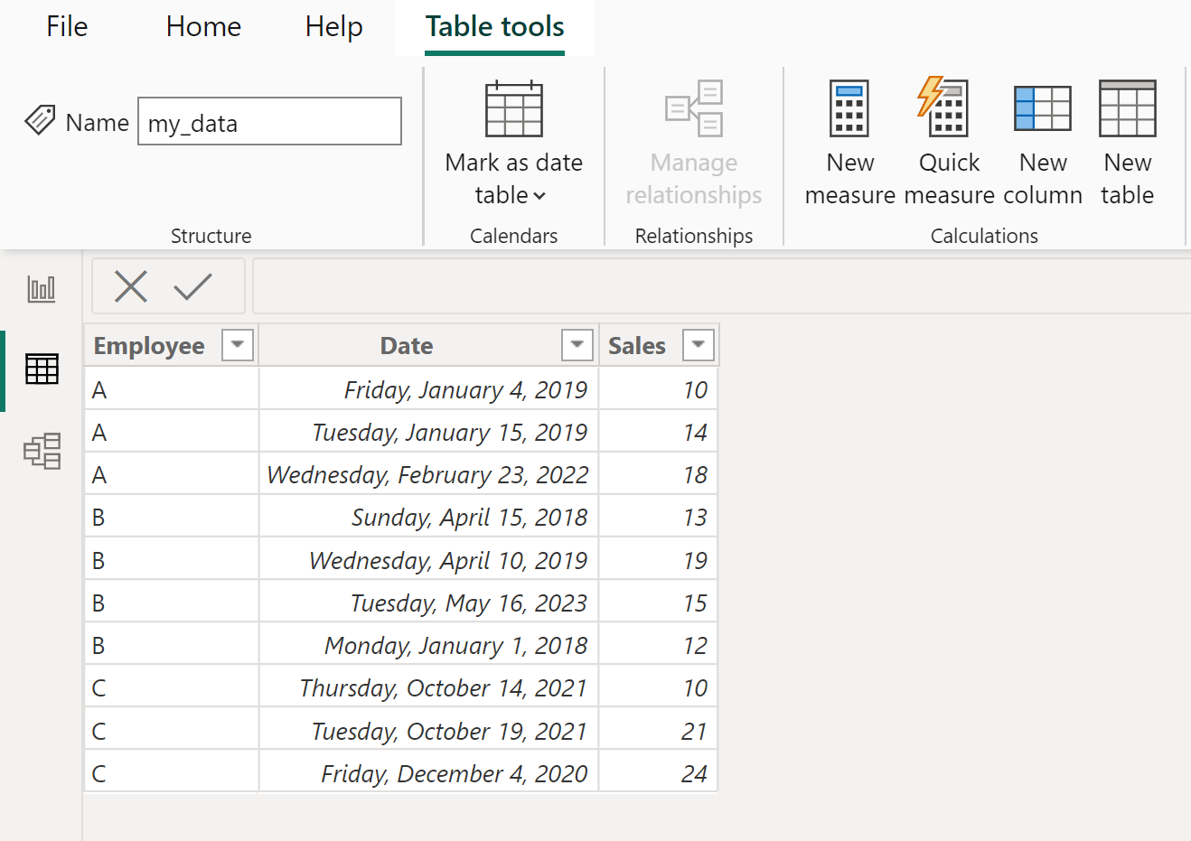Open the File menu
The width and height of the screenshot is (1191, 841).
67,27
